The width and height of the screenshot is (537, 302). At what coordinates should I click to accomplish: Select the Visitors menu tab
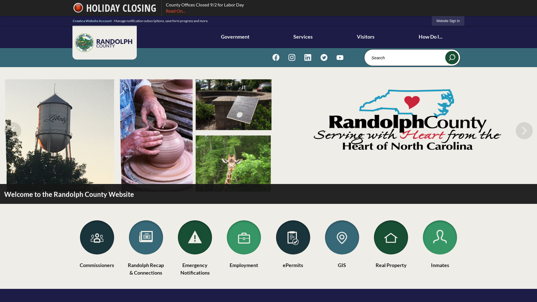pyautogui.click(x=366, y=37)
